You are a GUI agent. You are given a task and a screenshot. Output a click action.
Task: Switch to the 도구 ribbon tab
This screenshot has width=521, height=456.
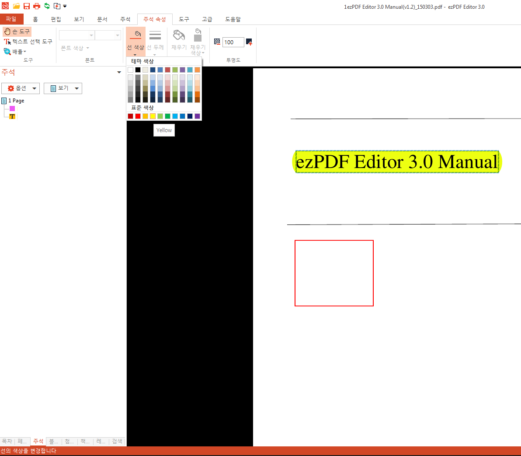(x=184, y=19)
